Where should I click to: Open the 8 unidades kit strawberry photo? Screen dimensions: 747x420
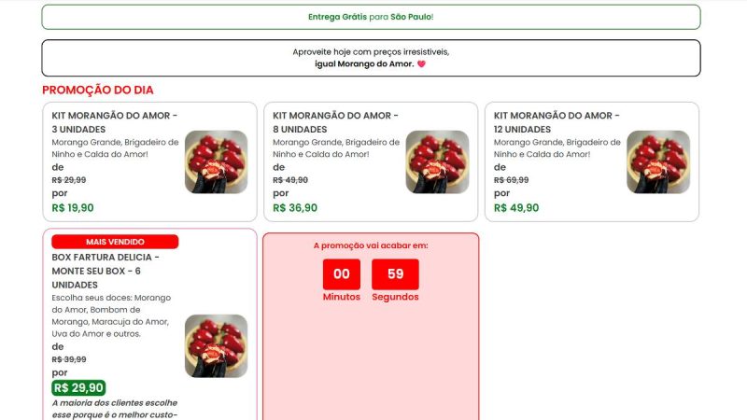437,161
